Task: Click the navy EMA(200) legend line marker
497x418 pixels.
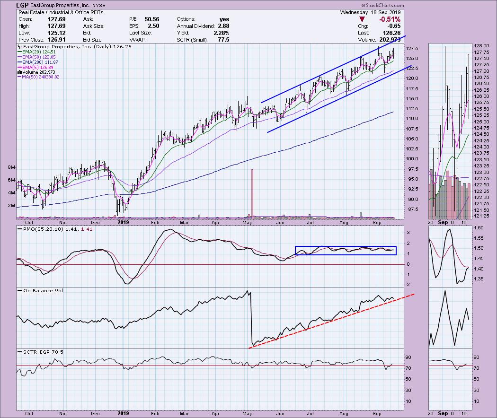Action: (x=19, y=62)
